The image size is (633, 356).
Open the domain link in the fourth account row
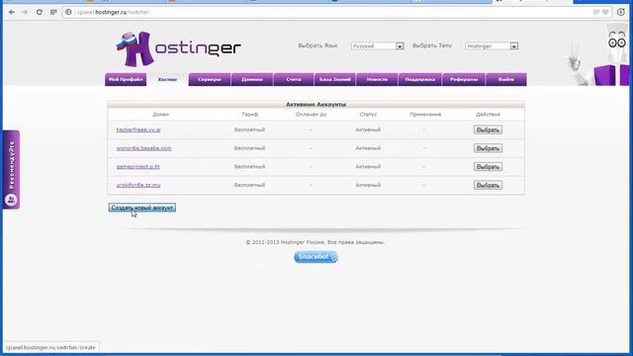[x=138, y=185]
